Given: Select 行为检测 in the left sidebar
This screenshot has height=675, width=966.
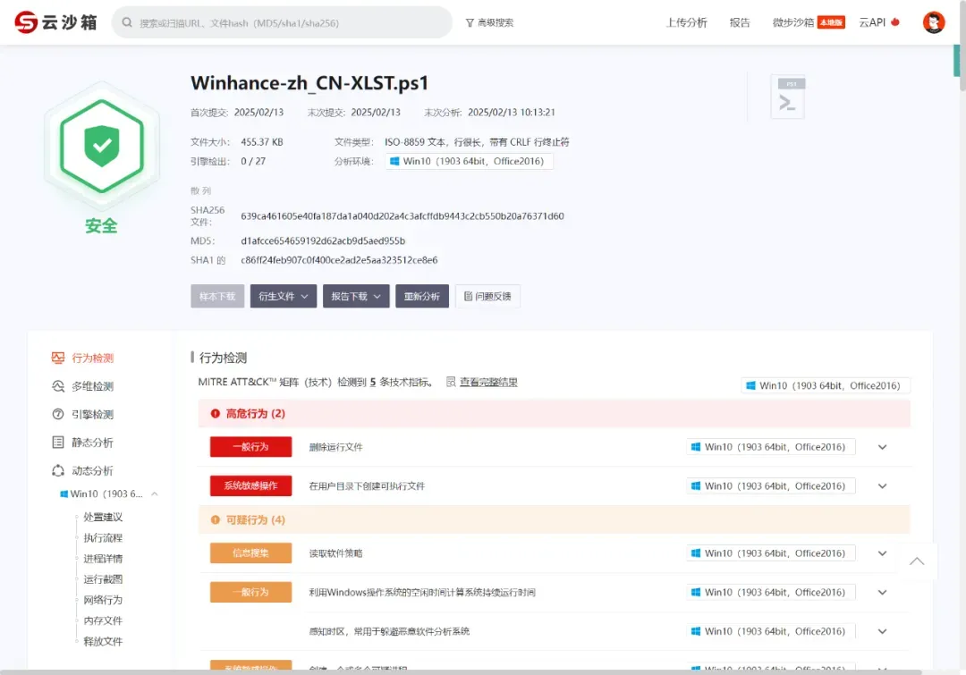Looking at the screenshot, I should tap(92, 358).
